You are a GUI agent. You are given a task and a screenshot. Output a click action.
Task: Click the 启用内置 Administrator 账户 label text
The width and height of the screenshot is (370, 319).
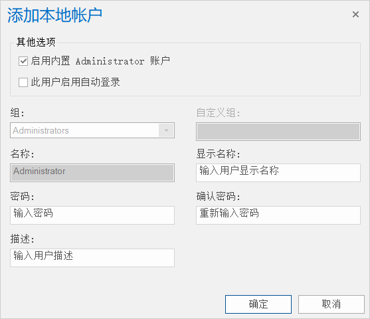tap(100, 61)
